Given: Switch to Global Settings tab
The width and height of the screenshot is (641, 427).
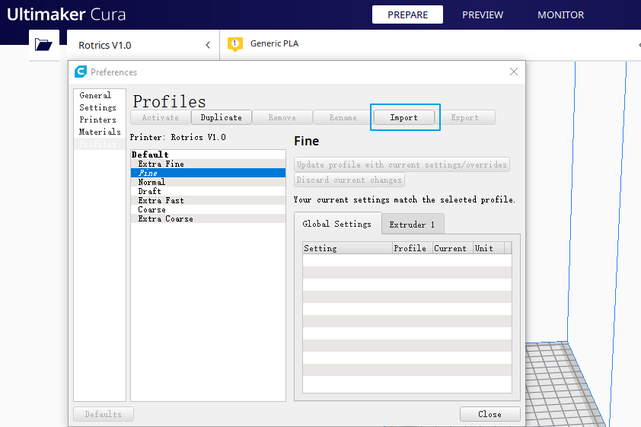Looking at the screenshot, I should 337,224.
